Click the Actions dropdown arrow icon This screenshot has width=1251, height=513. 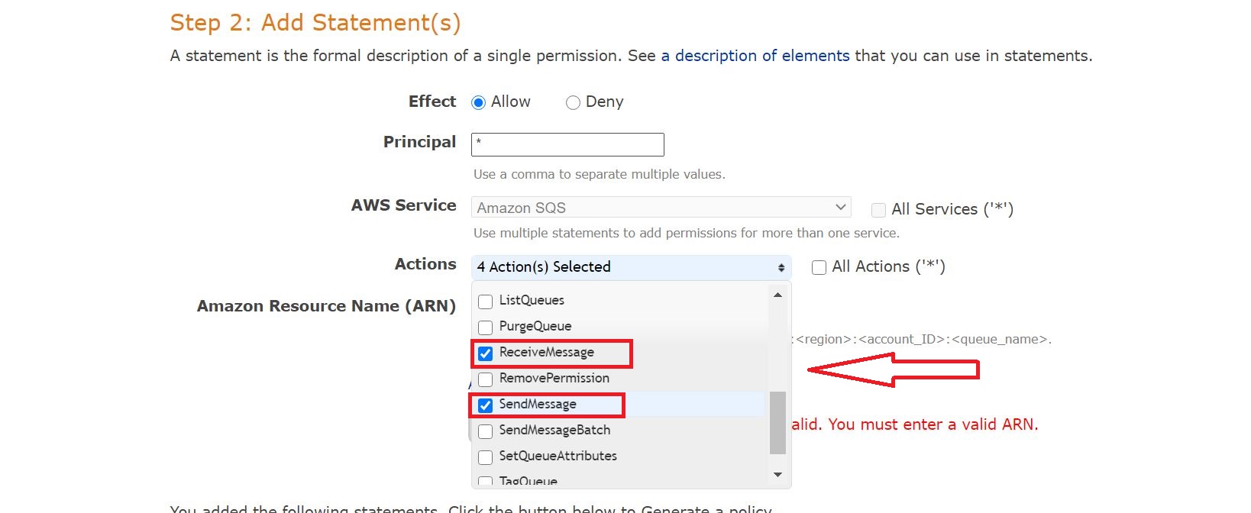click(x=781, y=268)
